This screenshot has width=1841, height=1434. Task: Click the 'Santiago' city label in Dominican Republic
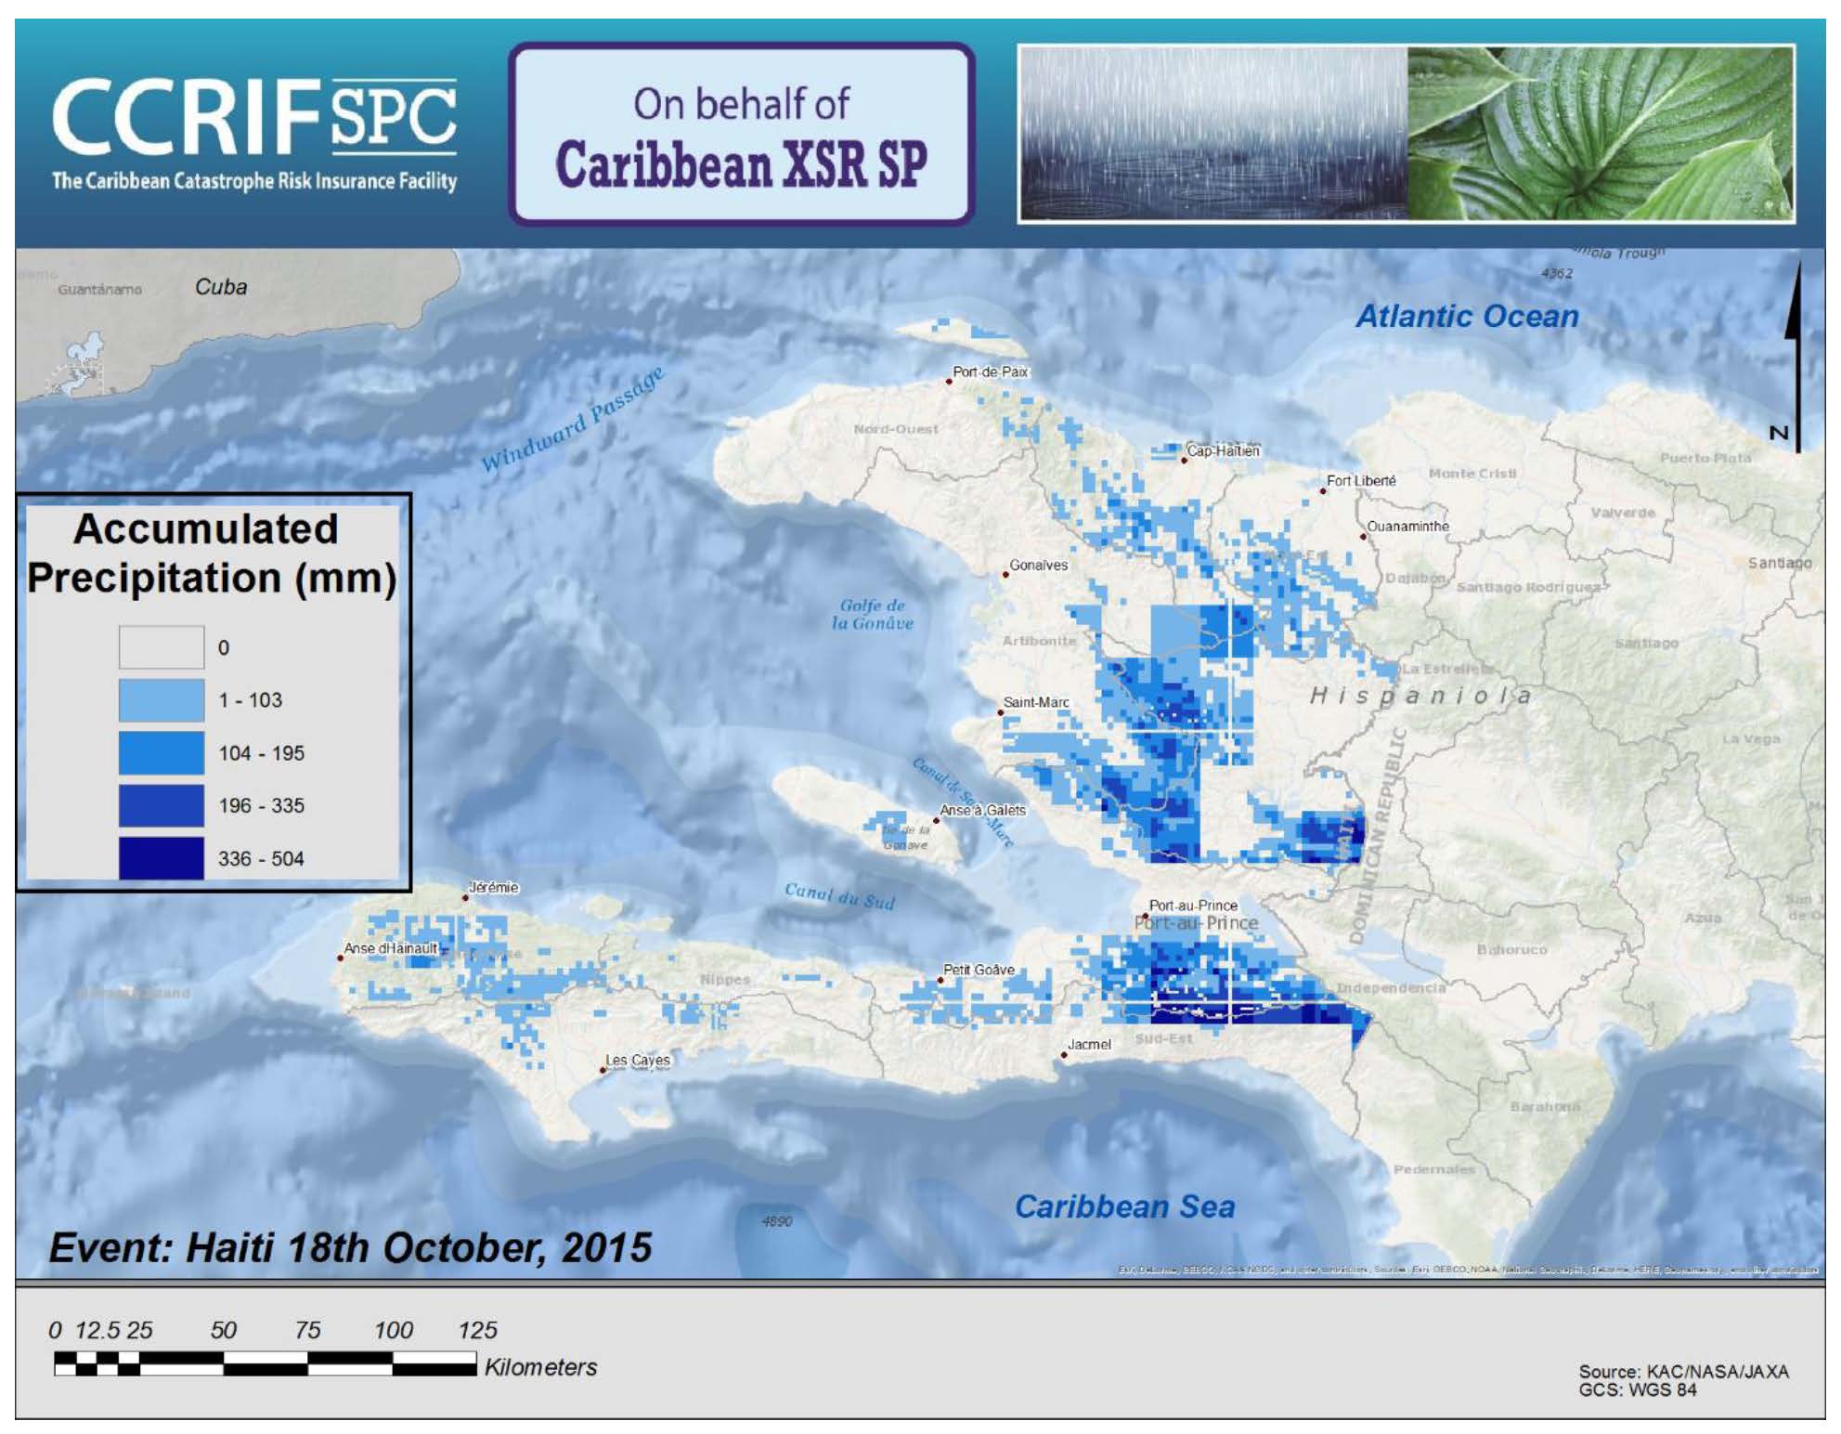tap(1779, 563)
